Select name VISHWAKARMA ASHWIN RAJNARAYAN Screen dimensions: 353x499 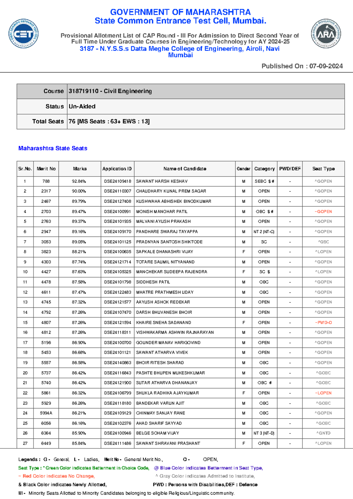point(175,332)
